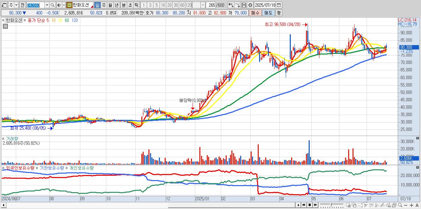Click the chart windows icon in bottom toolbar
The width and height of the screenshot is (421, 209).
coord(394,205)
